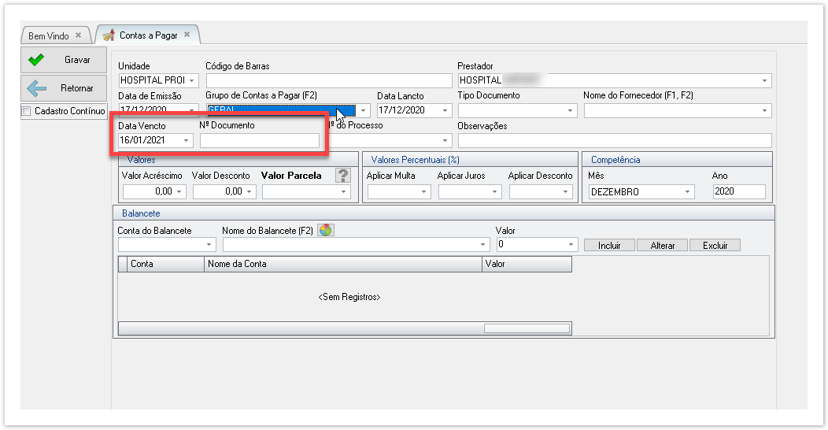Click the question mark help icon
Image resolution: width=828 pixels, height=430 pixels.
point(342,176)
